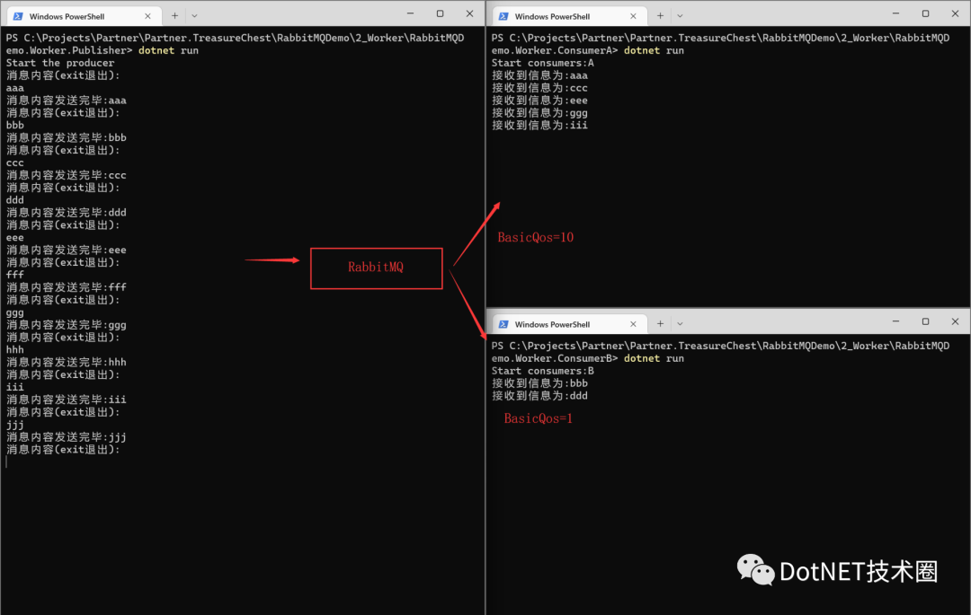Minimize the ConsumerB PowerShell window
The height and width of the screenshot is (615, 971).
click(x=895, y=321)
